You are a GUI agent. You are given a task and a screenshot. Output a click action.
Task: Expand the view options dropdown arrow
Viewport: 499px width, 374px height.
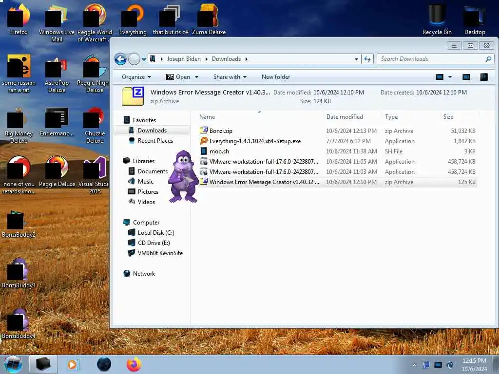pyautogui.click(x=450, y=77)
